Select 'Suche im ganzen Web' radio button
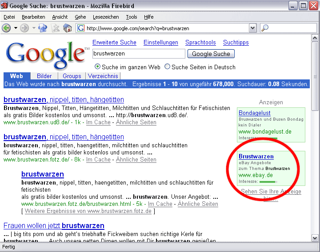 pos(97,67)
